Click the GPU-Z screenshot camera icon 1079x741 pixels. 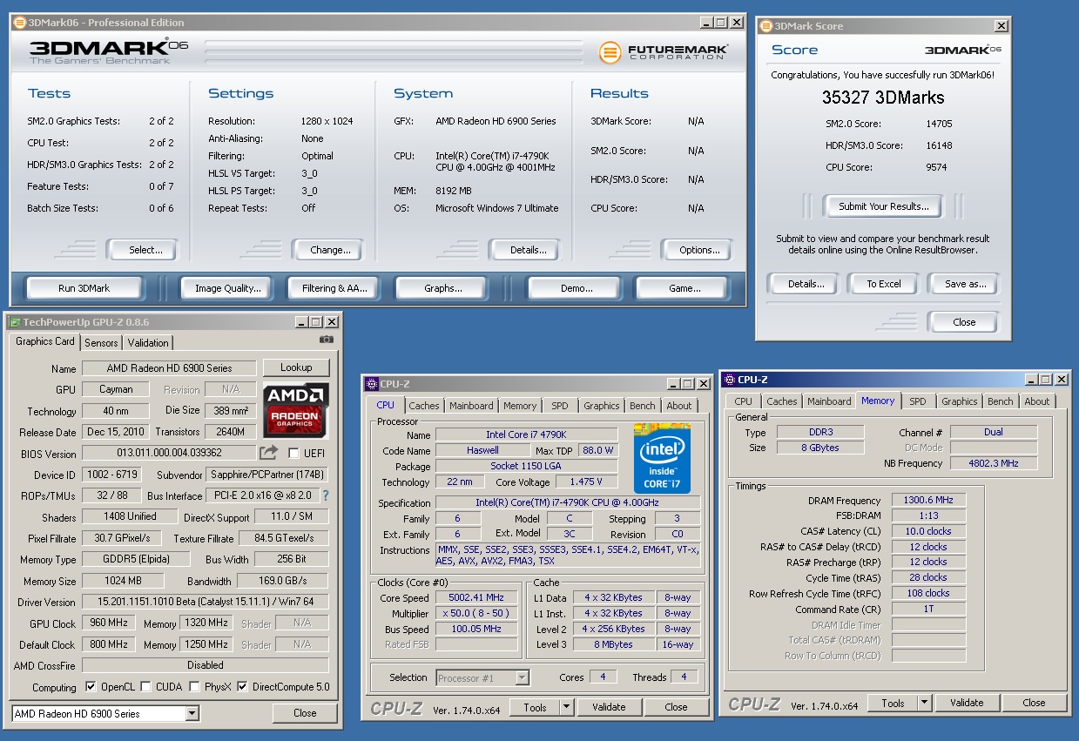327,340
